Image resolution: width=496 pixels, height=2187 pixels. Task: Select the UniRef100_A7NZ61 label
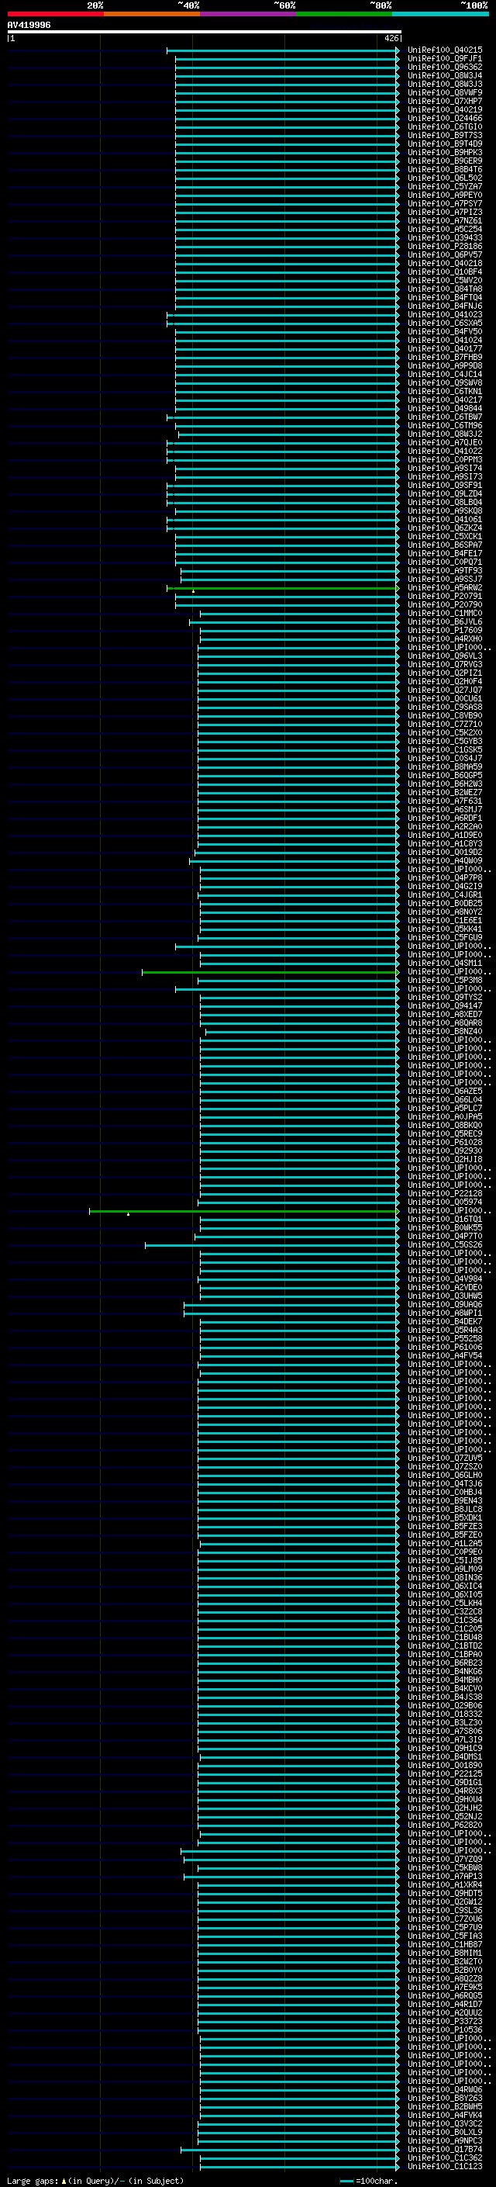pyautogui.click(x=445, y=221)
